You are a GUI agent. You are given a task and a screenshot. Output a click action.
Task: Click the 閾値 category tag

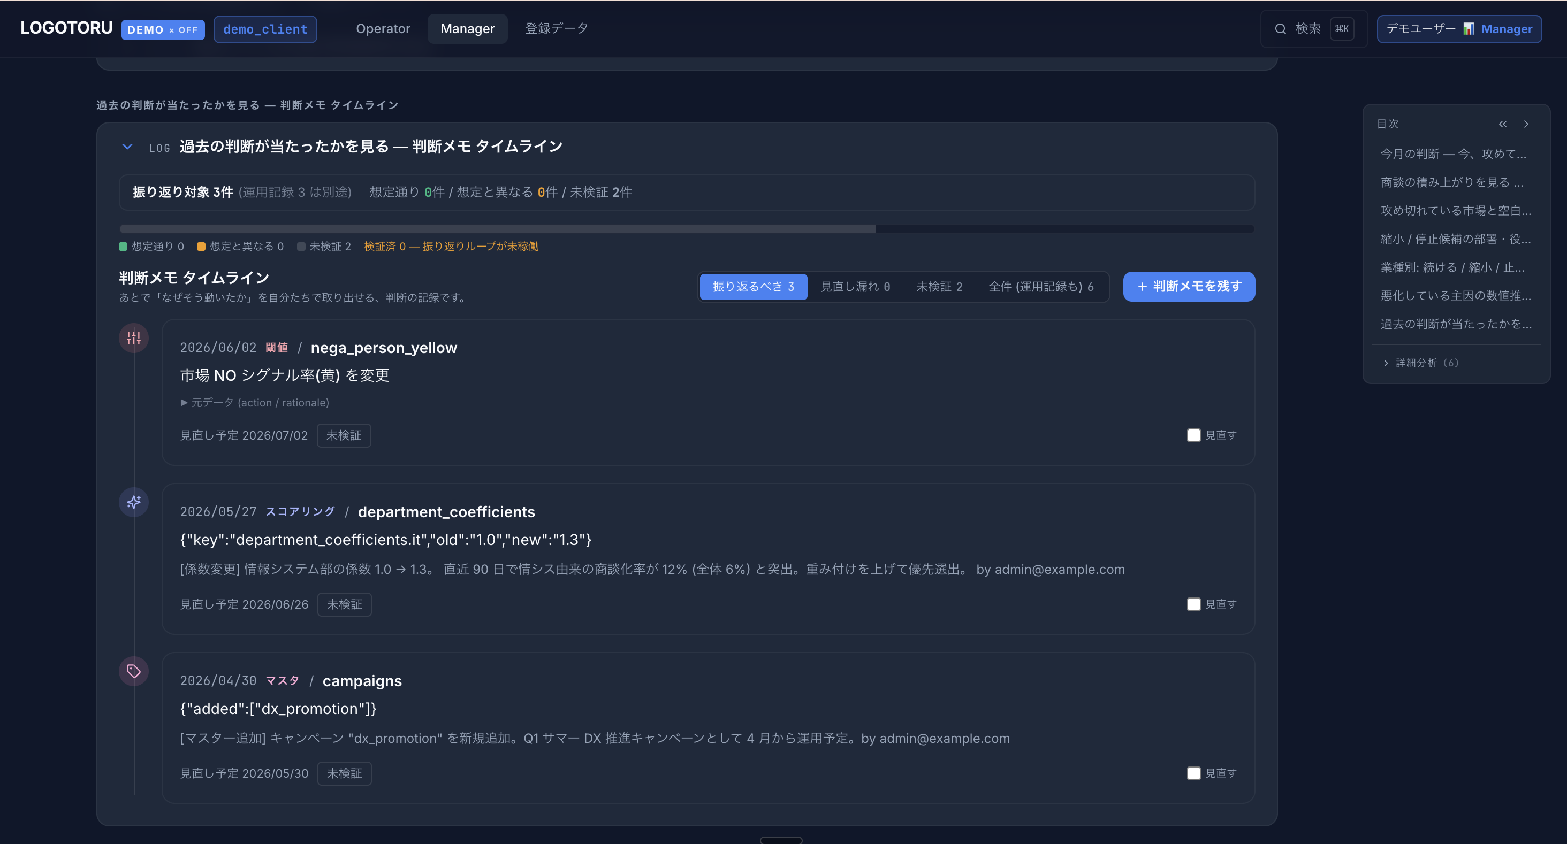(x=277, y=348)
